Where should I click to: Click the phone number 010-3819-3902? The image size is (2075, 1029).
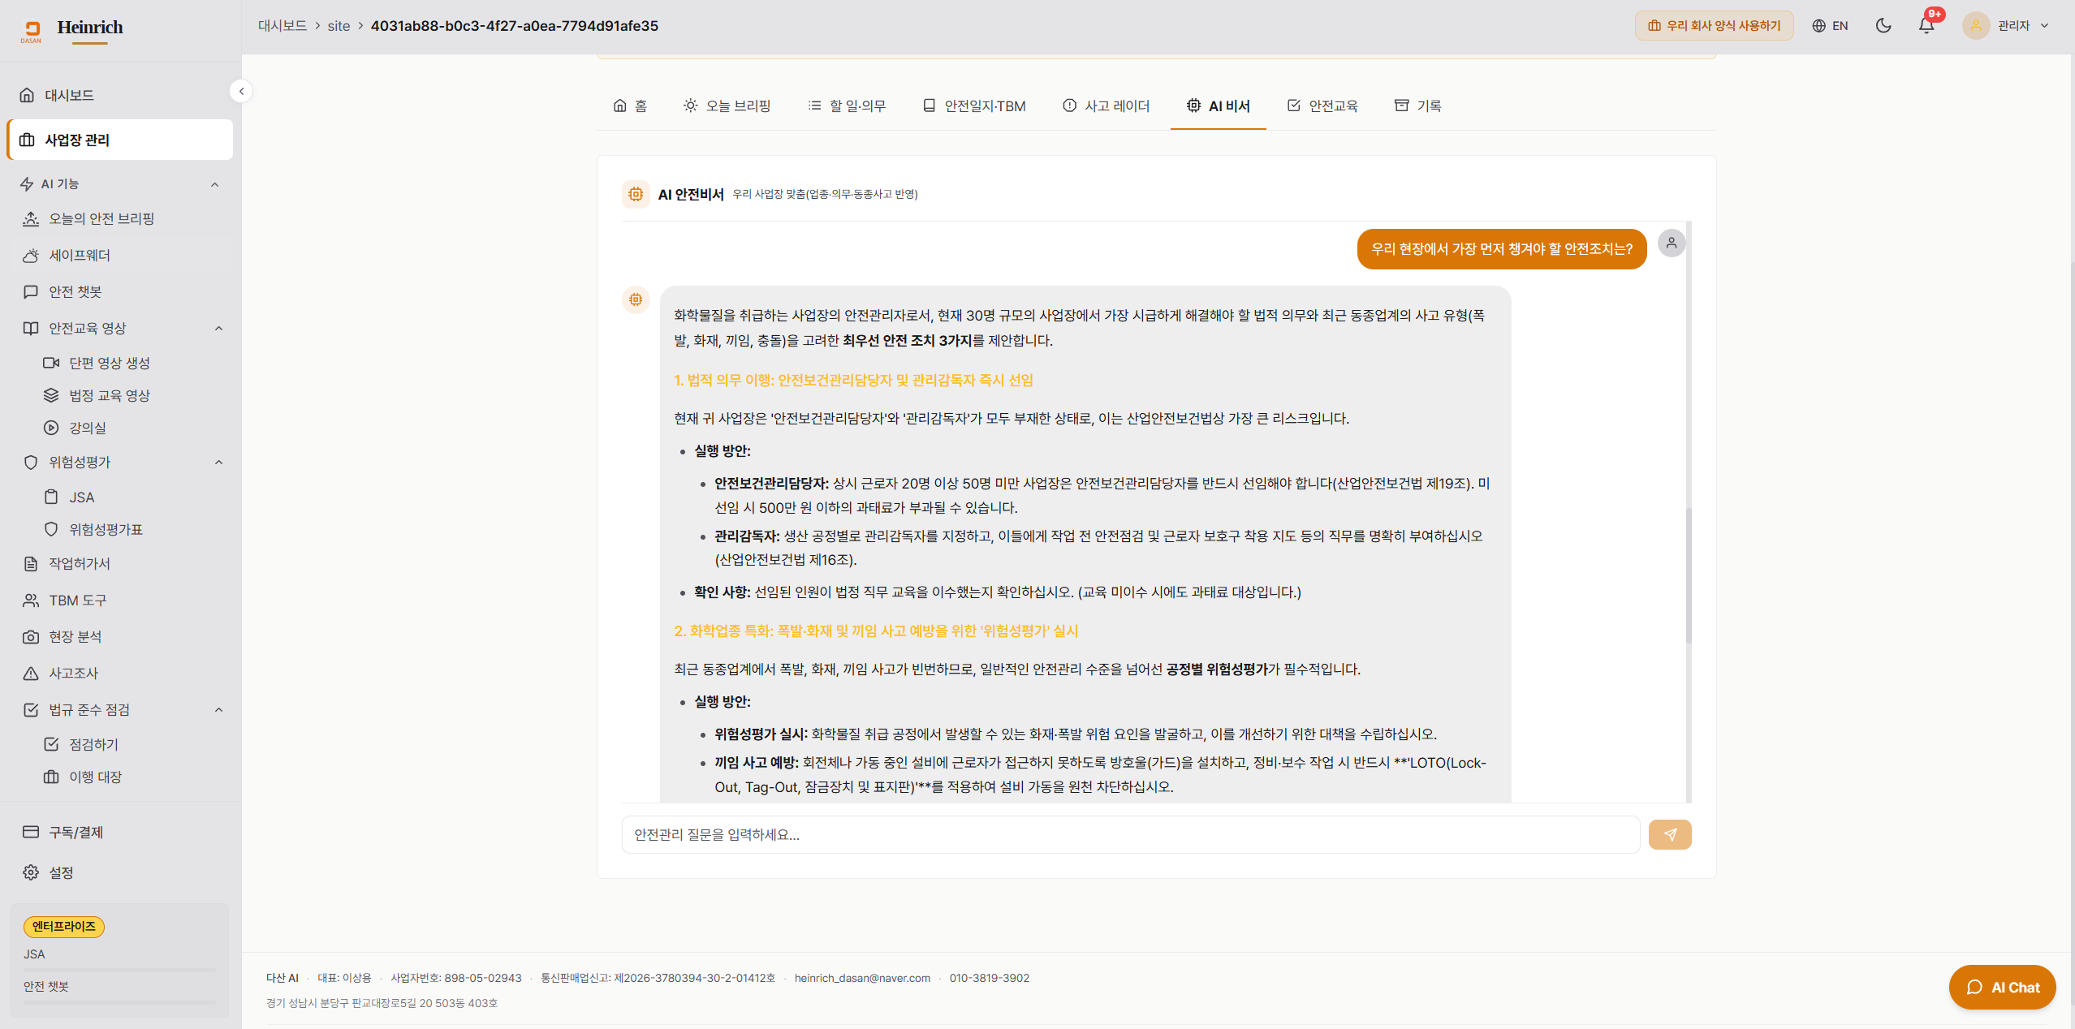[x=989, y=978]
